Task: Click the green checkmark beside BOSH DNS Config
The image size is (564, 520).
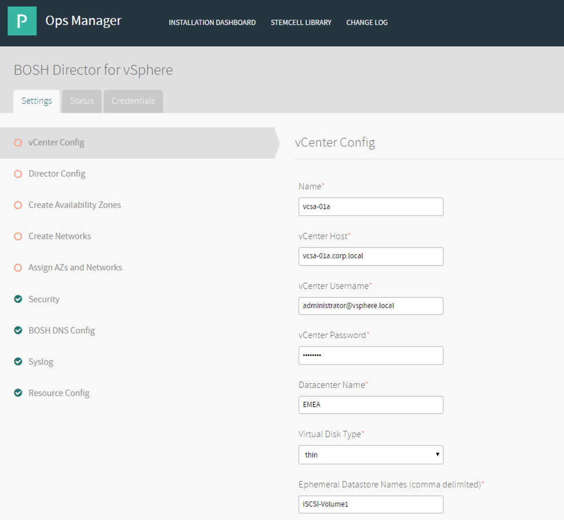Action: (x=18, y=331)
